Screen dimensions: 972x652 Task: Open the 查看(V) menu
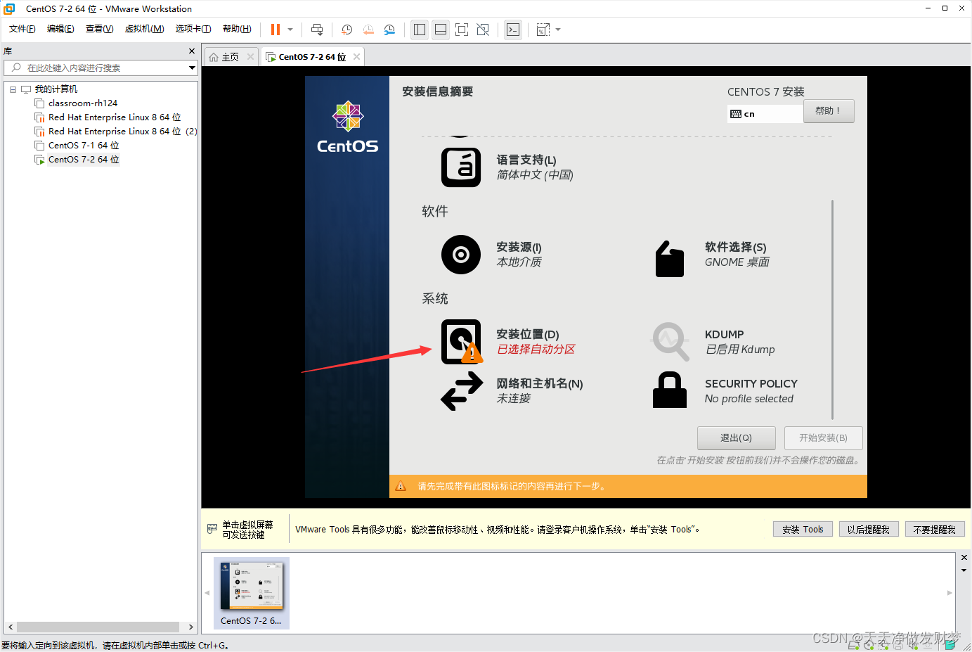(x=99, y=29)
